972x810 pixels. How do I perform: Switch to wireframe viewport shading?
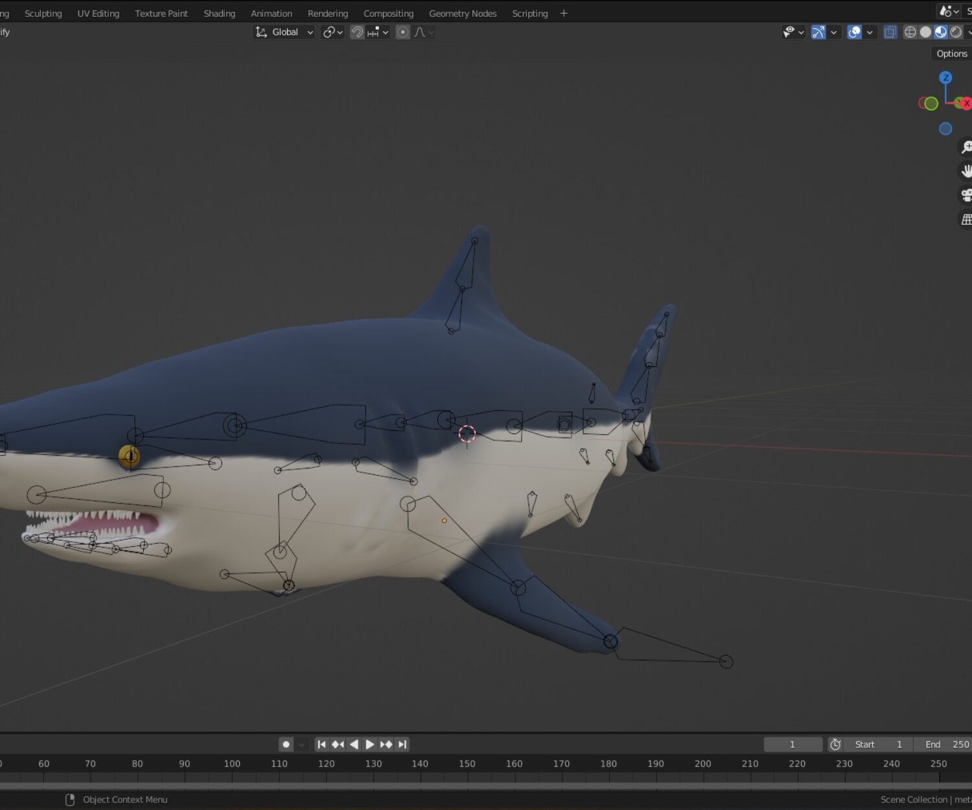pos(910,32)
